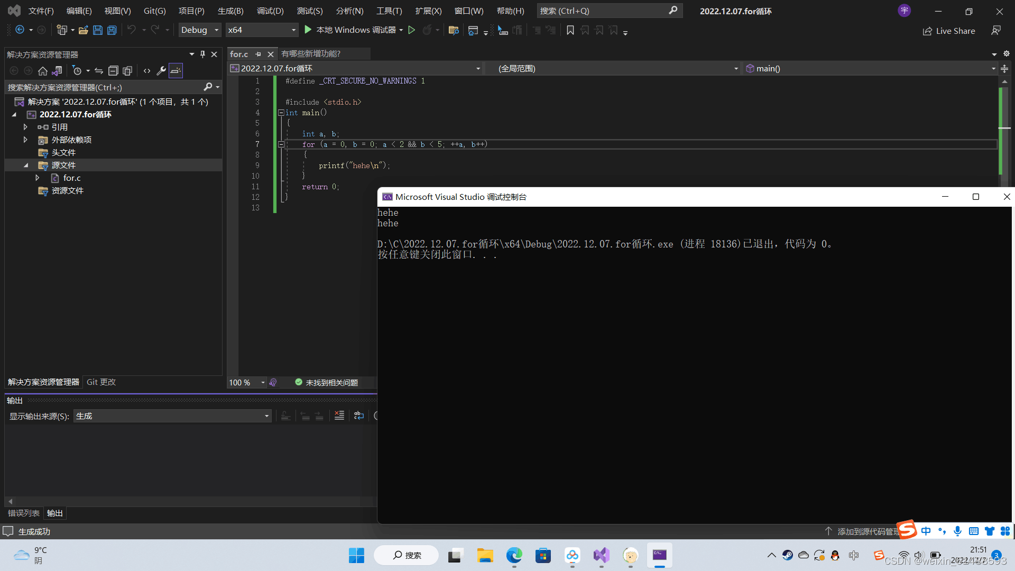Open the 文件(F) menu
The height and width of the screenshot is (571, 1015).
tap(41, 11)
